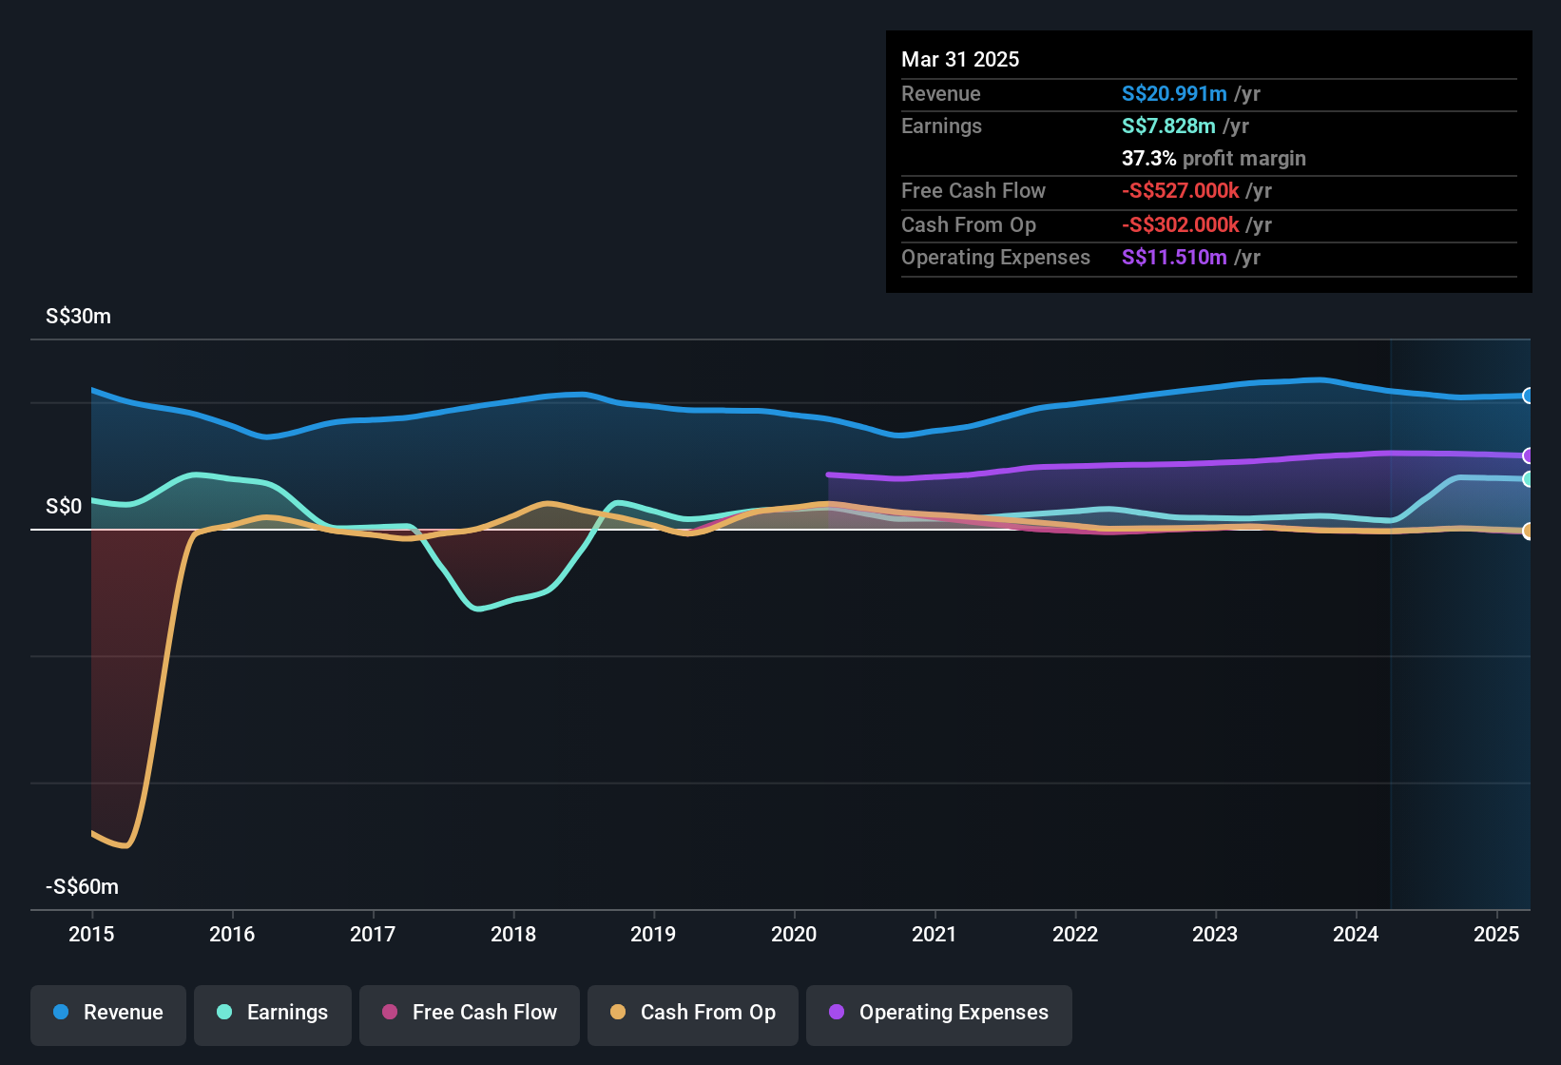Click the Operating Expenses endpoint marker
1561x1065 pixels.
pyautogui.click(x=1529, y=456)
